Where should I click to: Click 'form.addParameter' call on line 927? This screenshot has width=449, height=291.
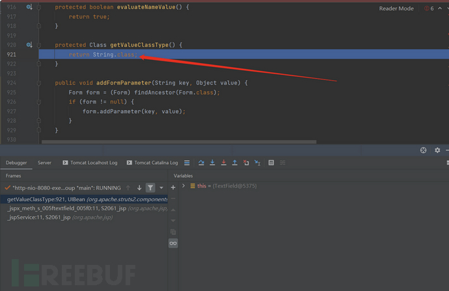point(112,111)
